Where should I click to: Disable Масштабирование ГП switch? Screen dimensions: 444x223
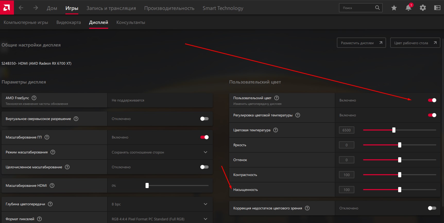pos(204,137)
